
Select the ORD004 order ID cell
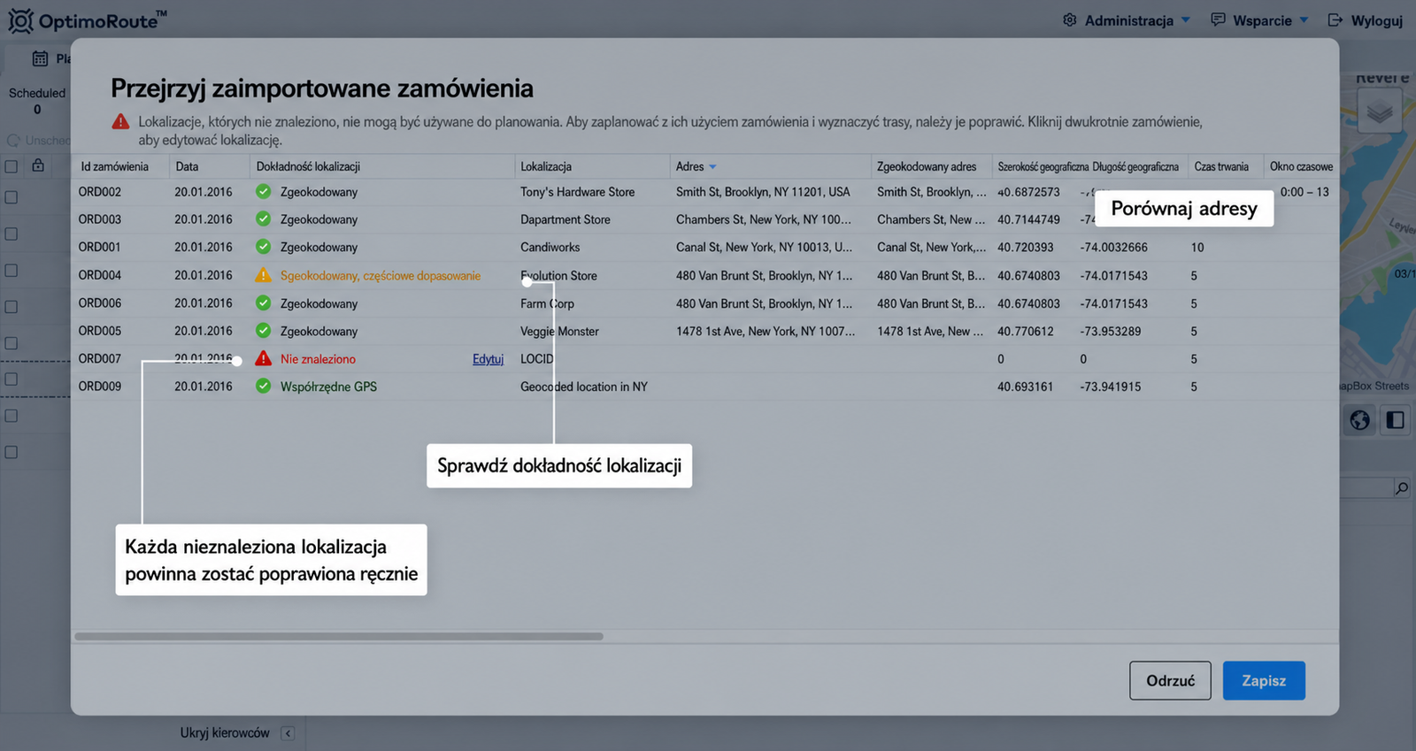100,275
